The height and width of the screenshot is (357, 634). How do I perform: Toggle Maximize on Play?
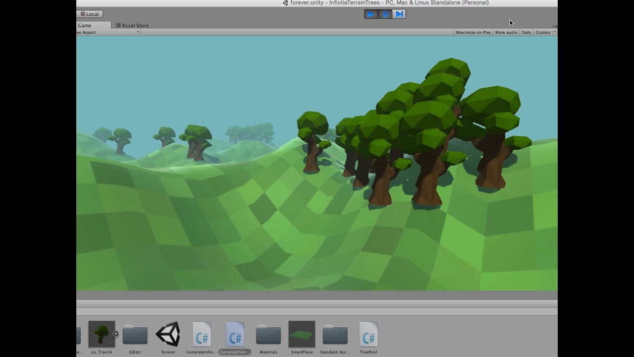473,32
